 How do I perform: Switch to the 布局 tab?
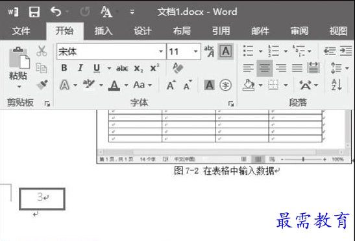click(x=182, y=31)
